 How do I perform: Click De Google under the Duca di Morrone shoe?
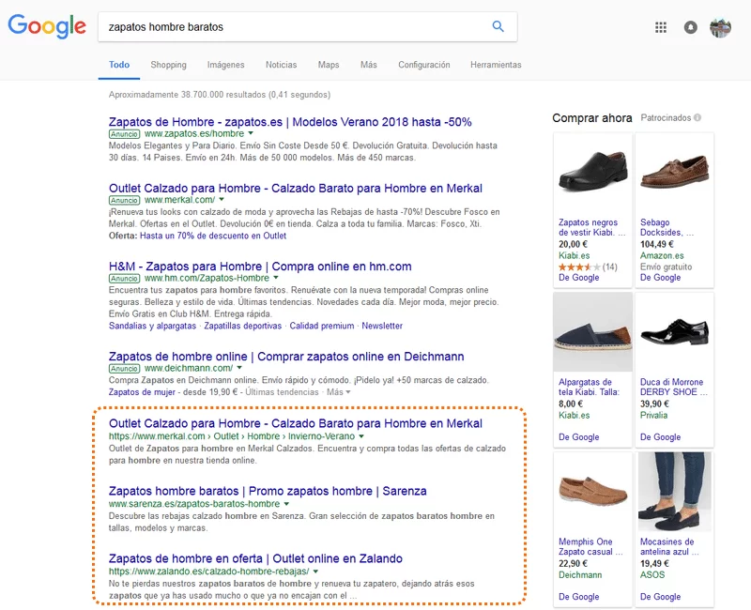click(x=661, y=437)
